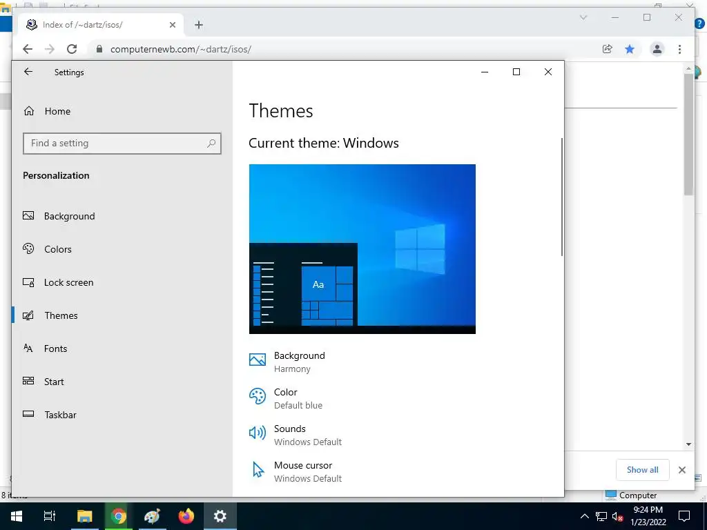Open the Action Center notifications icon
The image size is (707, 530).
click(684, 516)
